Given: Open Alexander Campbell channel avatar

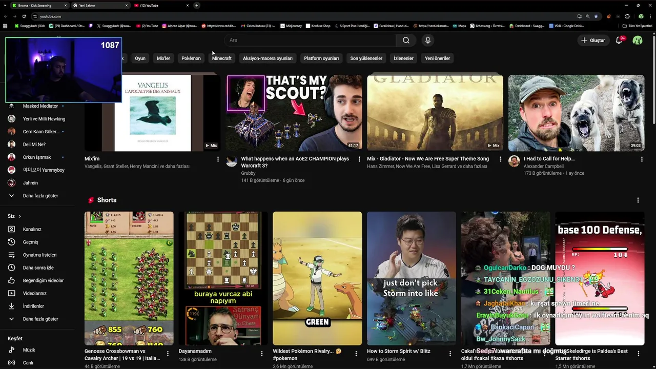Looking at the screenshot, I should (x=514, y=161).
